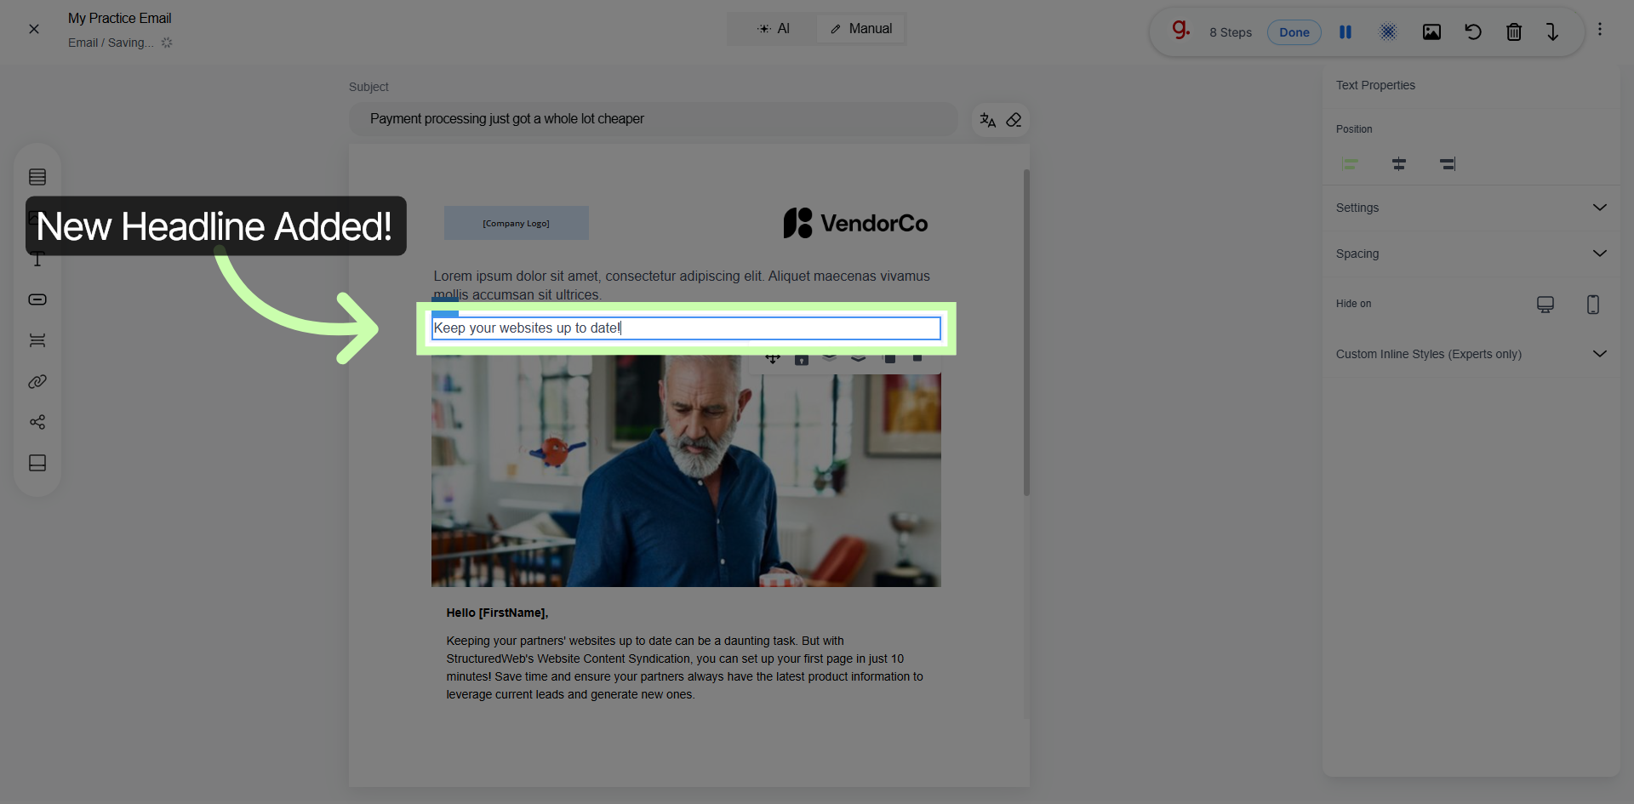1634x804 pixels.
Task: Click the 'My Practice Email' title
Action: [x=120, y=18]
